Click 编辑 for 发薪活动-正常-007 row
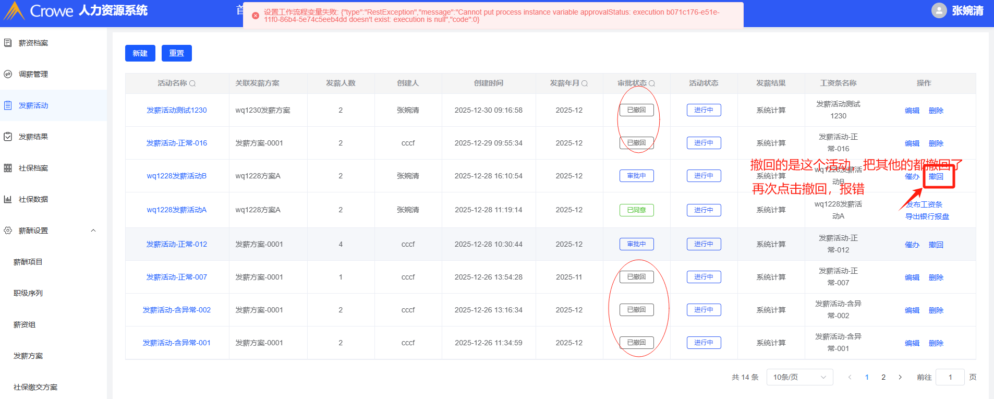994x399 pixels. 912,277
